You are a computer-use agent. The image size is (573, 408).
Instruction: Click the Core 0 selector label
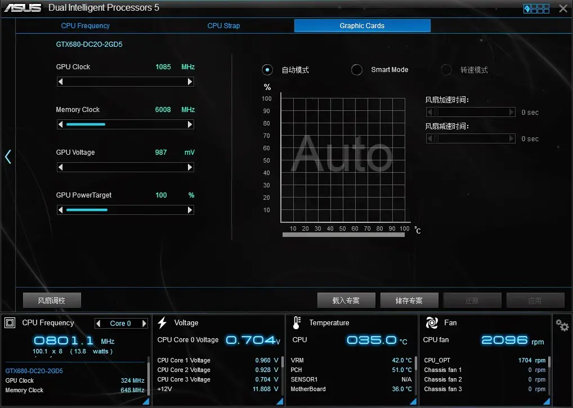(120, 323)
